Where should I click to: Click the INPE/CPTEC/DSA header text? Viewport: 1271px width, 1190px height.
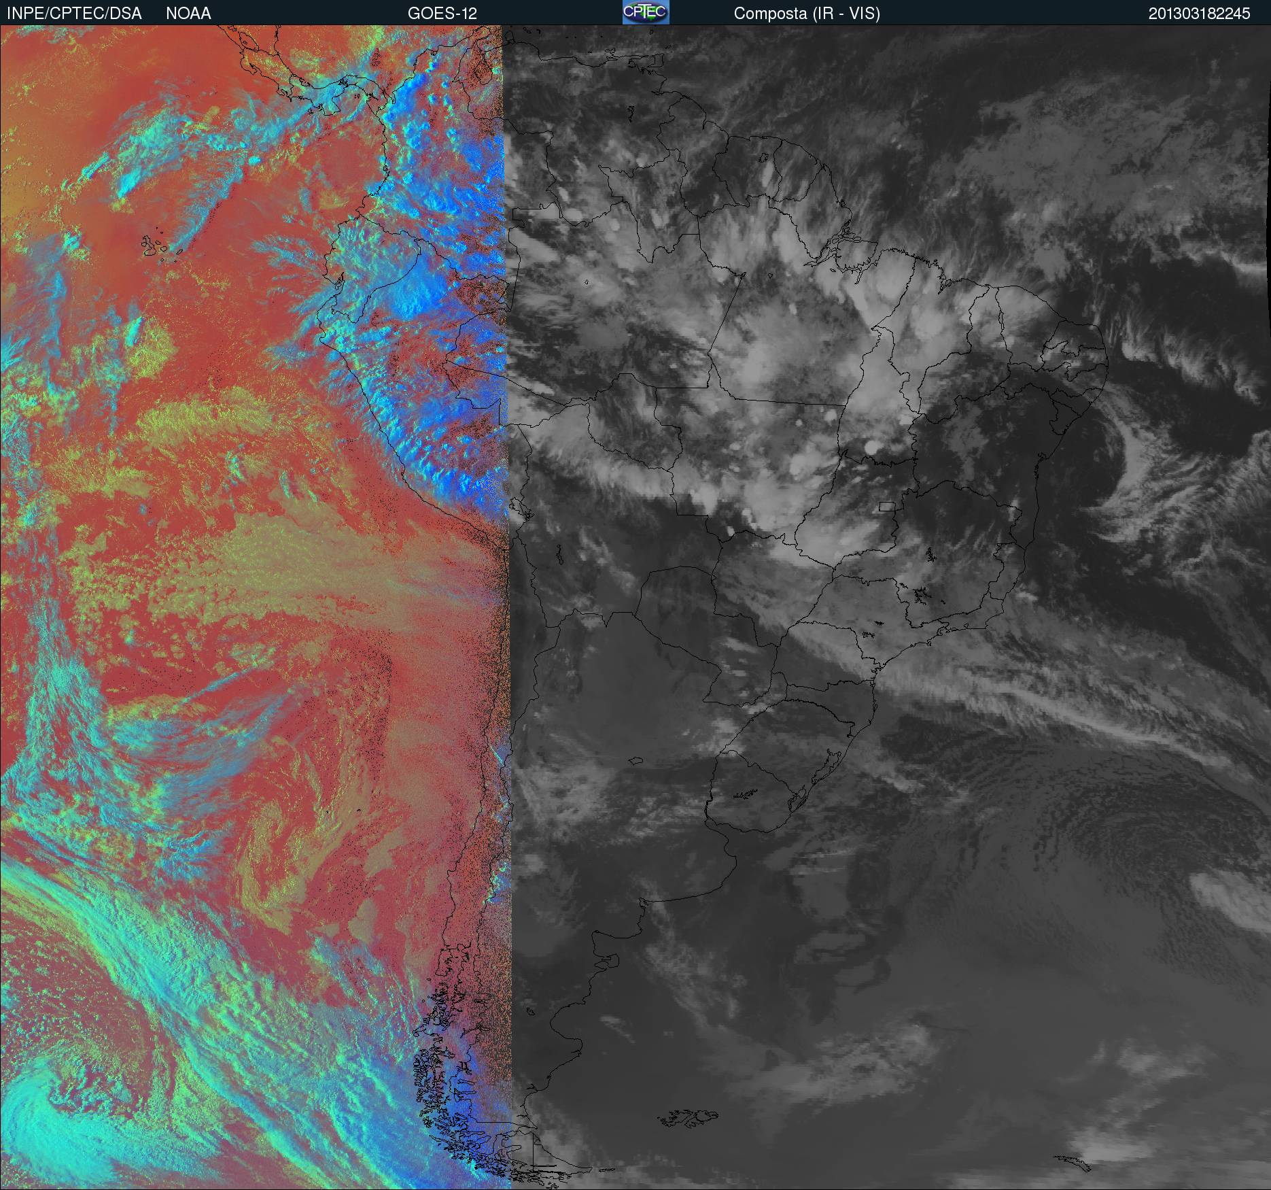coord(74,14)
